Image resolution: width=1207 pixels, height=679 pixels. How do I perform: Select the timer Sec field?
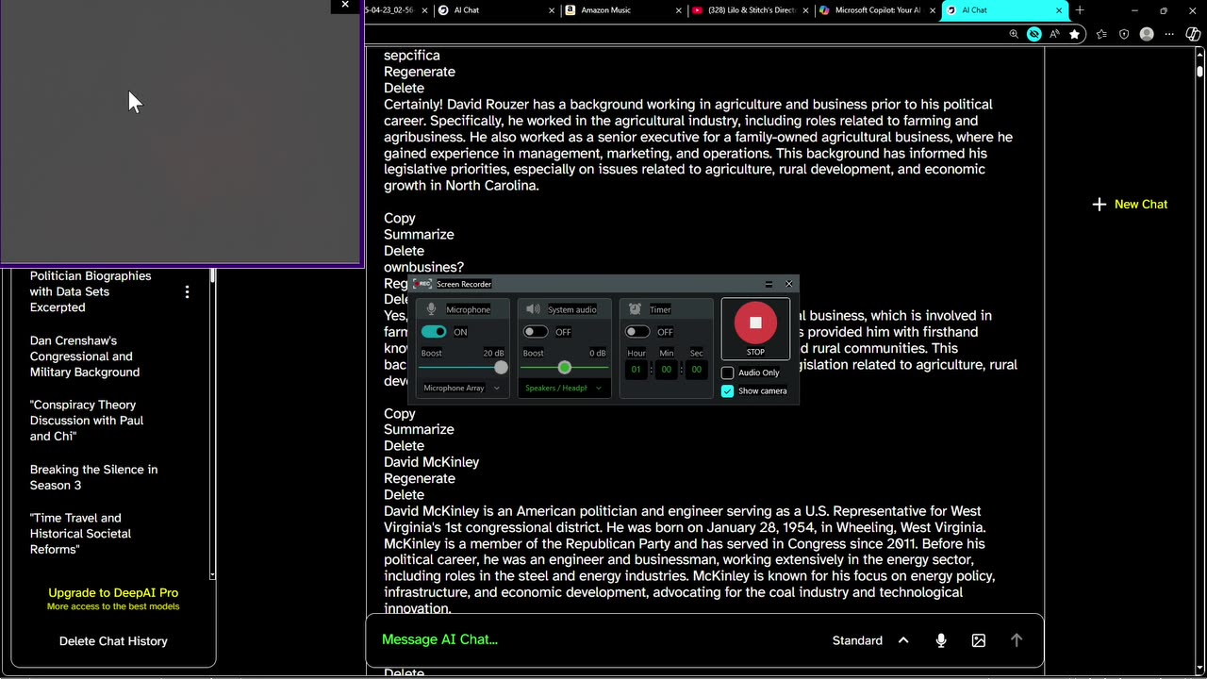tap(697, 370)
